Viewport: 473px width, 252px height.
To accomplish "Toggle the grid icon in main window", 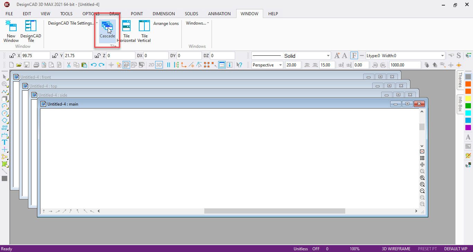I will 422,158.
